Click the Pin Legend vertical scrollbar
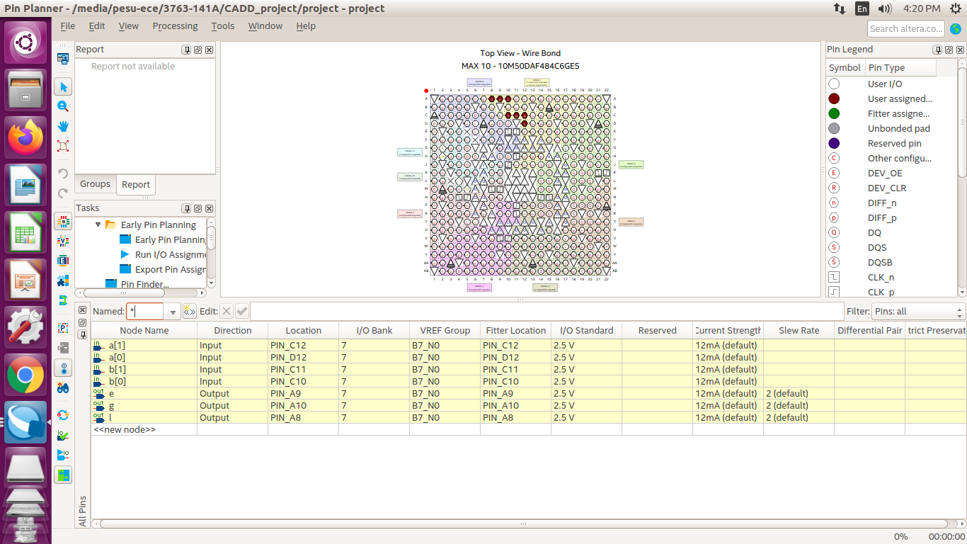This screenshot has width=967, height=544. [962, 177]
